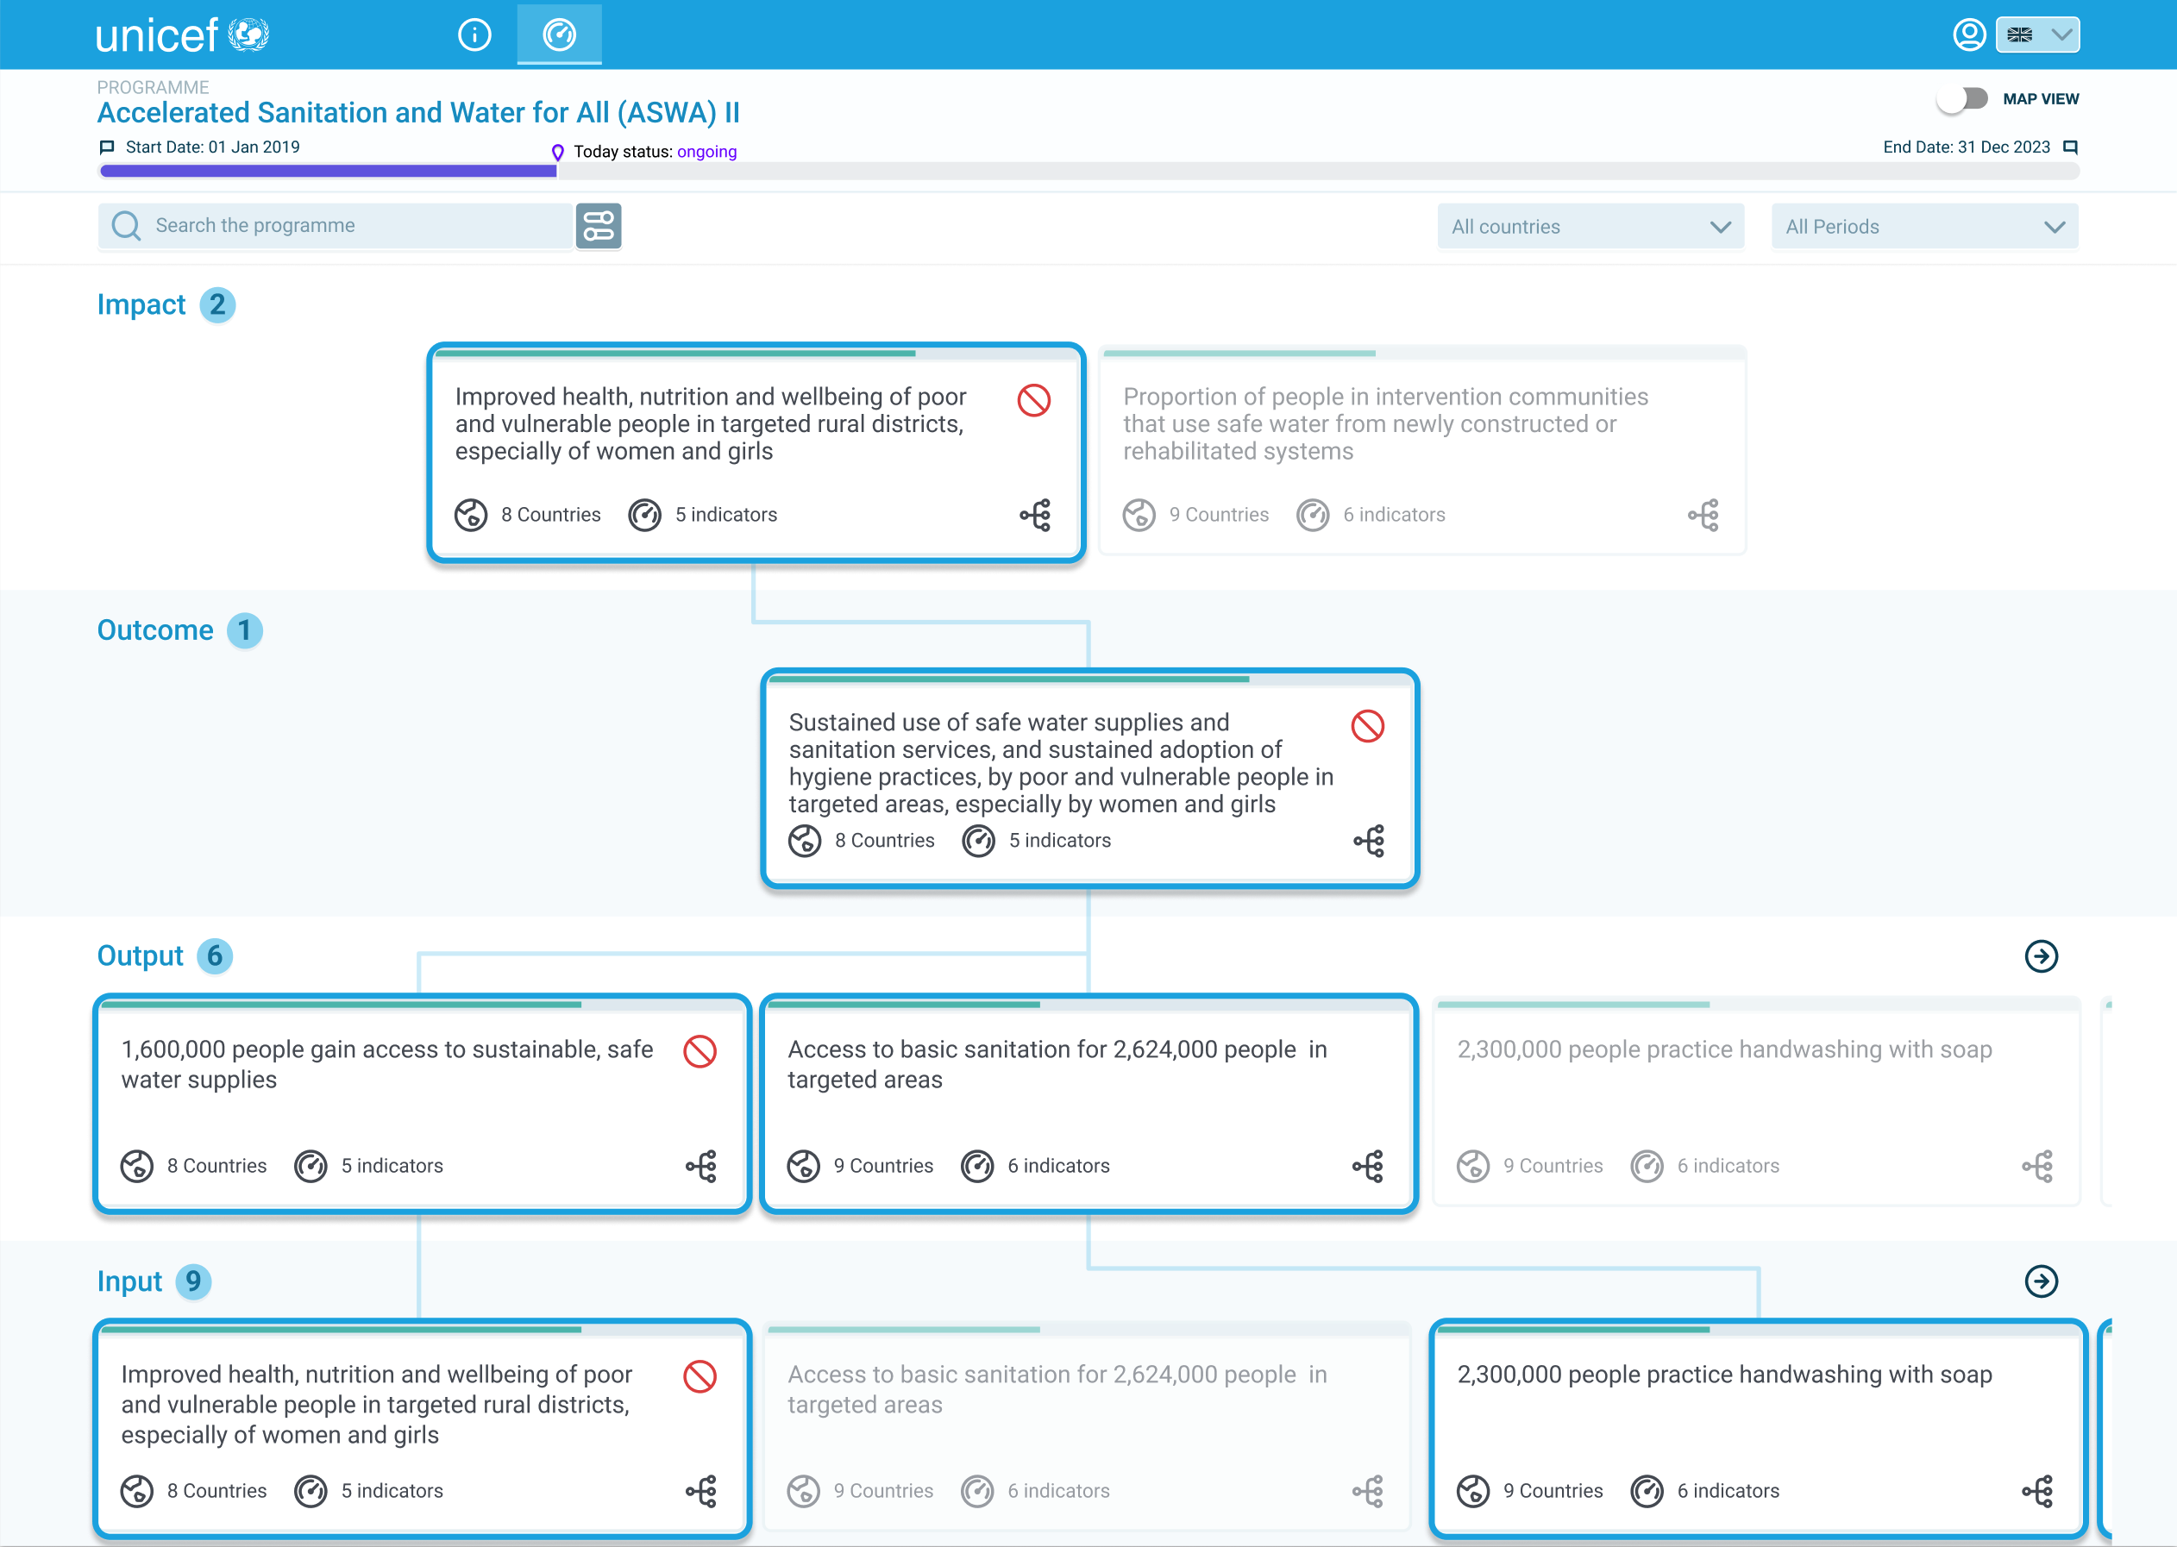Click Sustained use Outcome card progress bar
The height and width of the screenshot is (1547, 2177).
pyautogui.click(x=1090, y=680)
